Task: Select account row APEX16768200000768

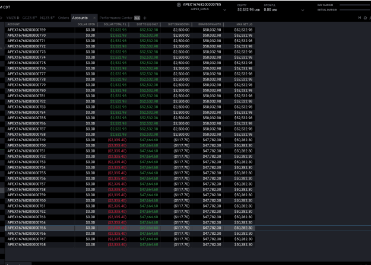Action: click(x=130, y=245)
